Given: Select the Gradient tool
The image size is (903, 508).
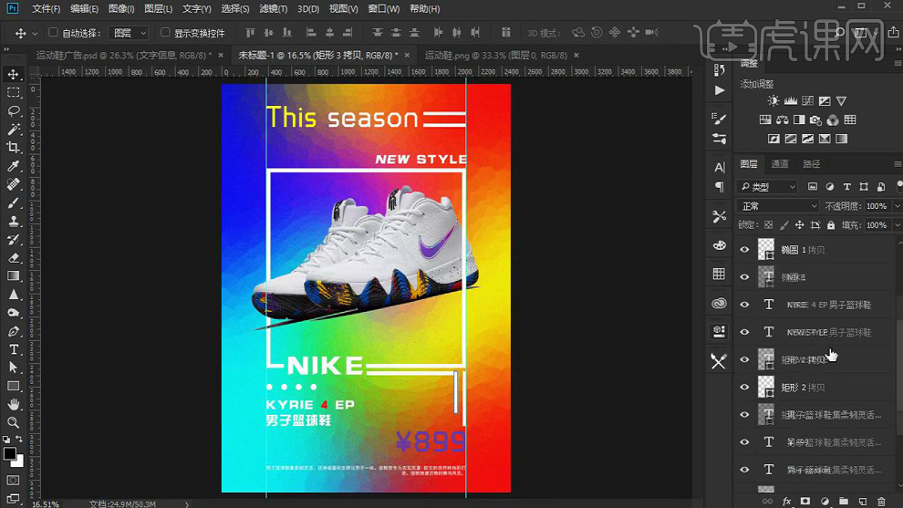Looking at the screenshot, I should pos(14,275).
